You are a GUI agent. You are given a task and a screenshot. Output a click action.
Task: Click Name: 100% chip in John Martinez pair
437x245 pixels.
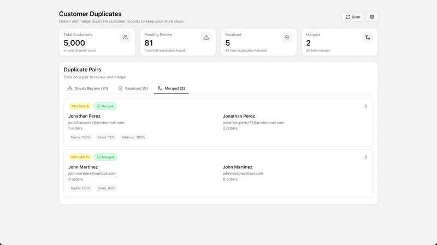pyautogui.click(x=80, y=188)
